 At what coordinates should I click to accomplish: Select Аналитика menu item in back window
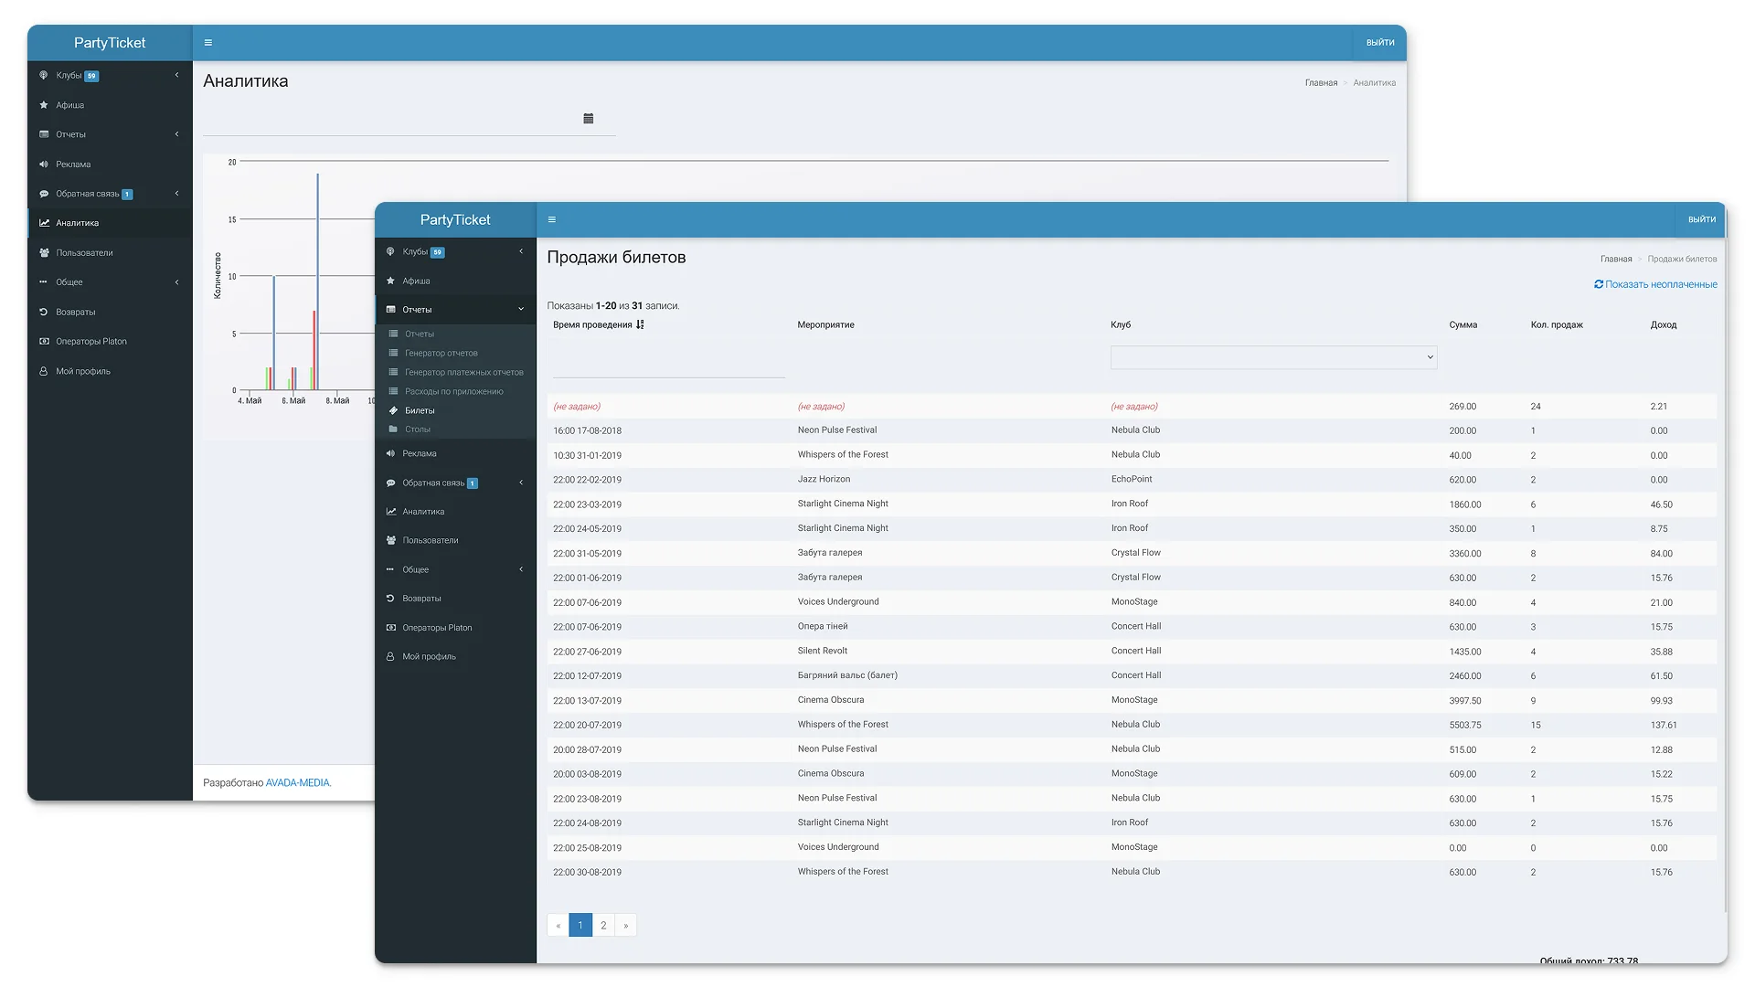[110, 223]
